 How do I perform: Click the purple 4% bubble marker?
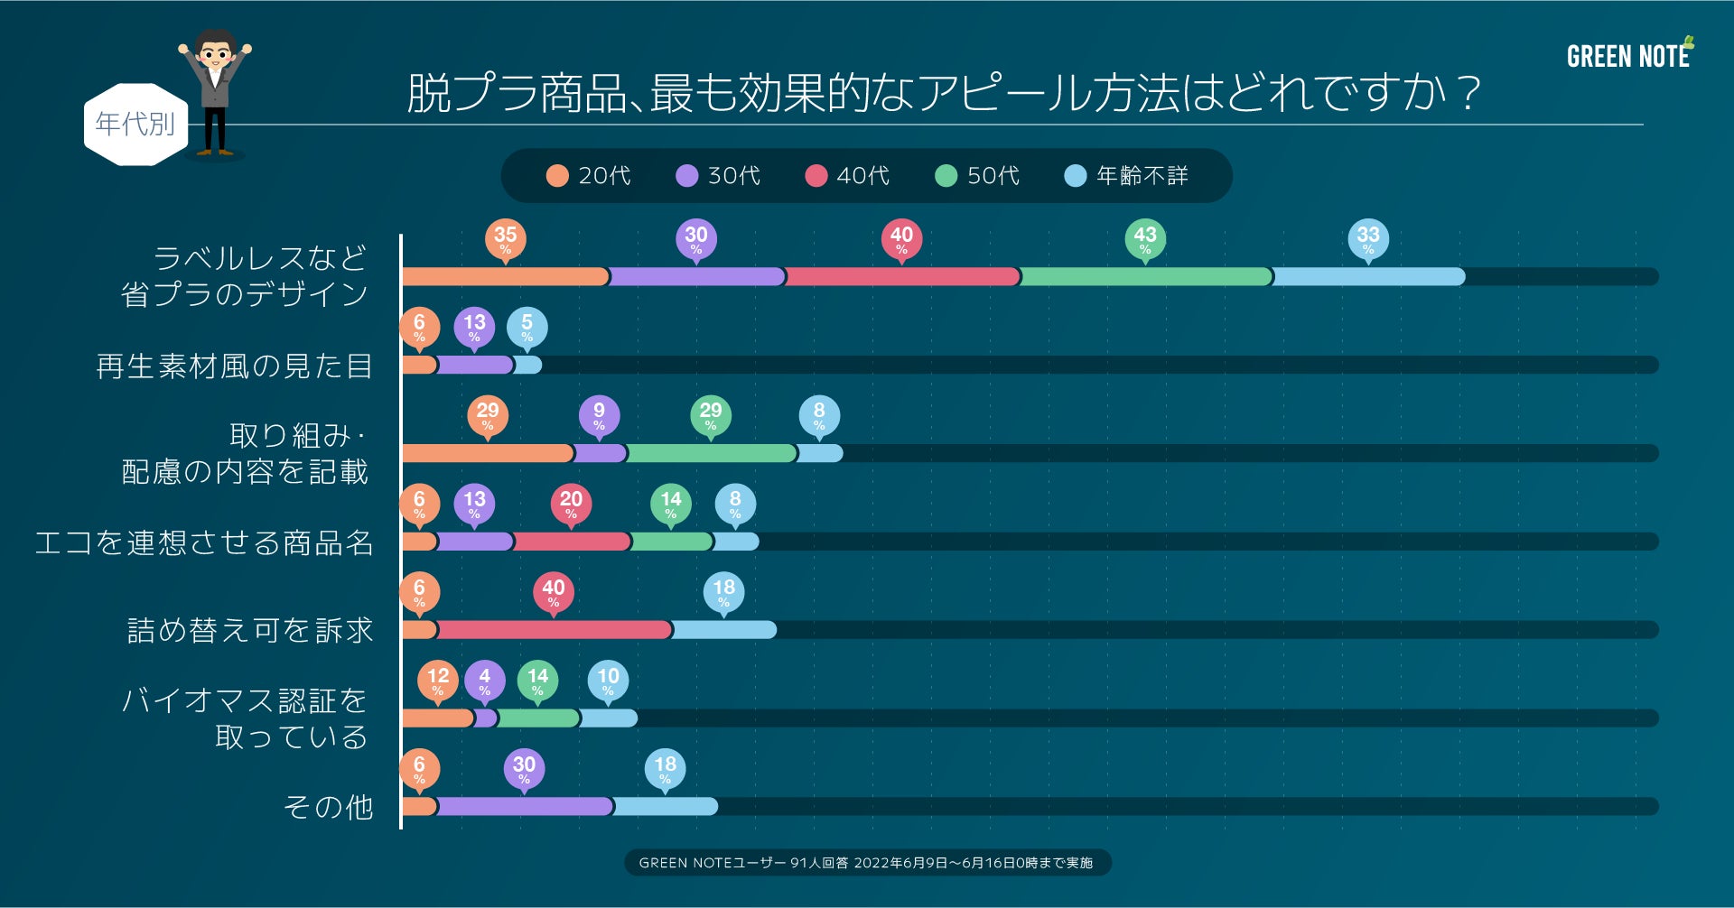click(485, 681)
